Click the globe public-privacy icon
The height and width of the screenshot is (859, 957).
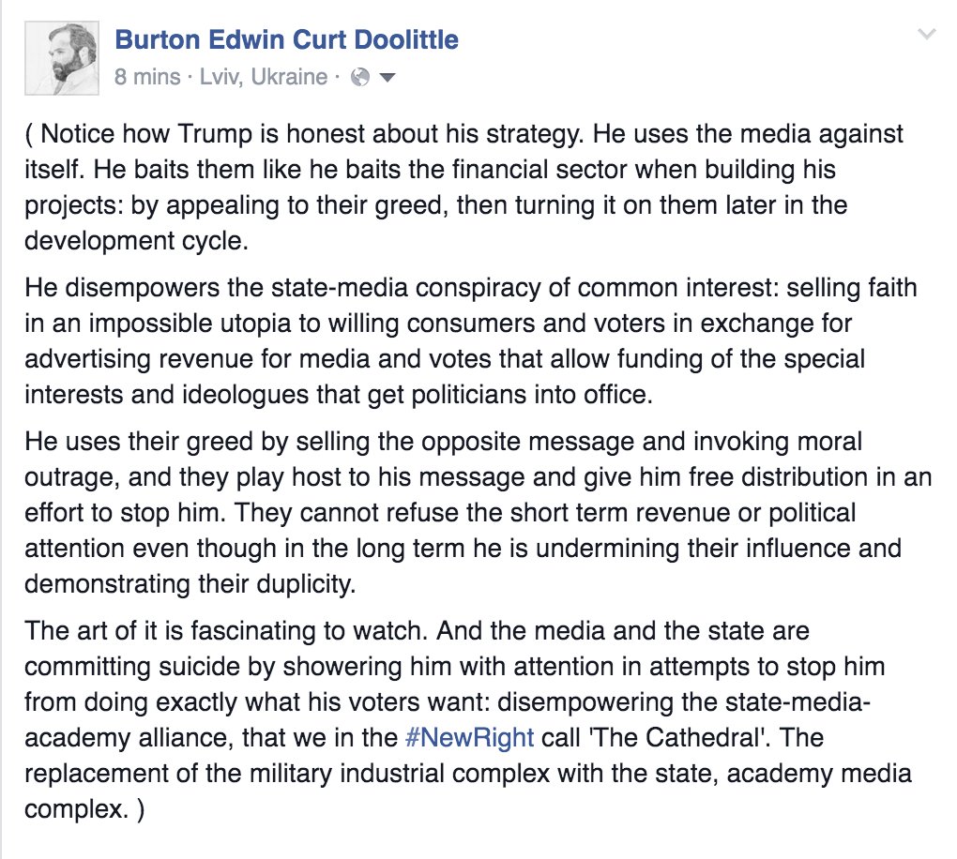[359, 78]
